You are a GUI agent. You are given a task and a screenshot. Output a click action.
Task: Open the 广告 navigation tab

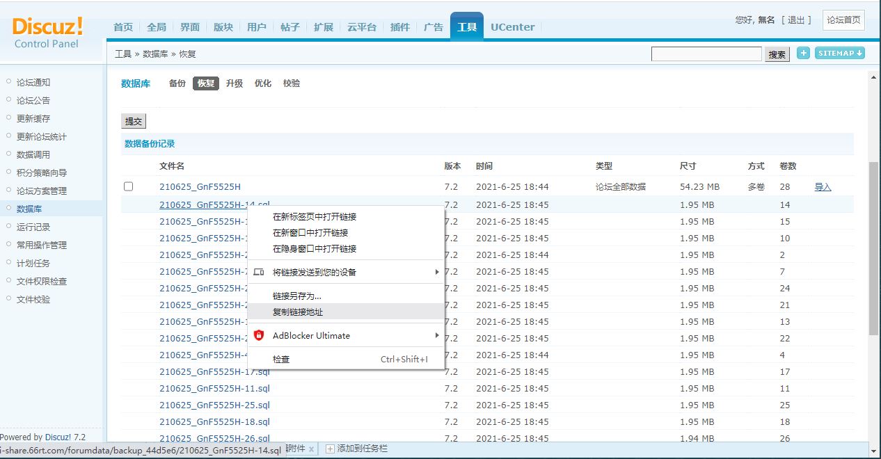pos(434,27)
